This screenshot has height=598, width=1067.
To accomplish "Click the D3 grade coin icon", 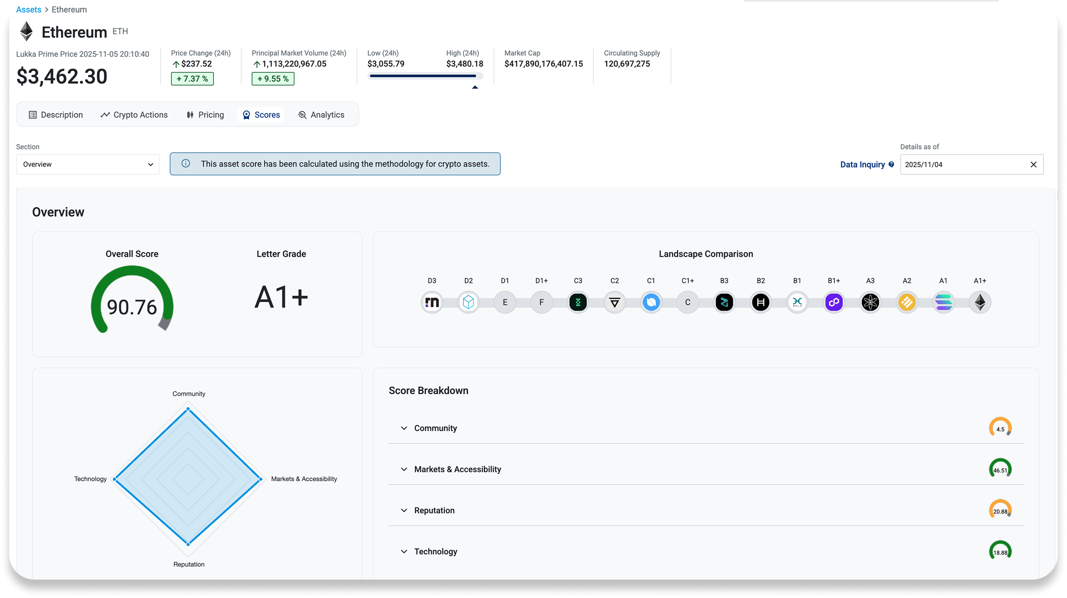I will click(x=432, y=302).
